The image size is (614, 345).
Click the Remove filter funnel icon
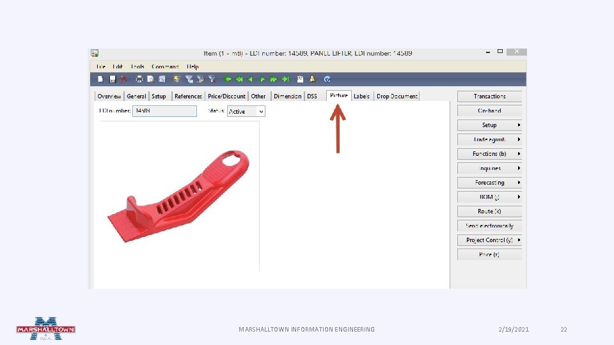[x=212, y=79]
